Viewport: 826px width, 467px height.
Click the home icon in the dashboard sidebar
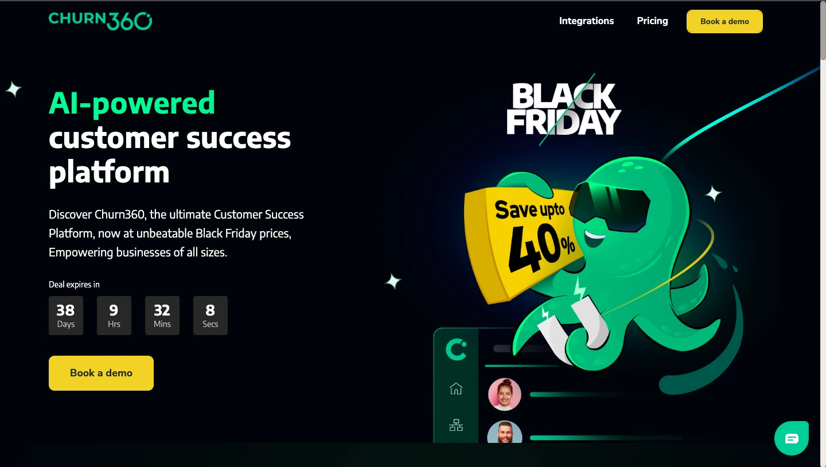click(x=456, y=389)
